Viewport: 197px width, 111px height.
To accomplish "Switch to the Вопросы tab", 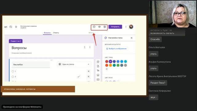I will point(47,33).
